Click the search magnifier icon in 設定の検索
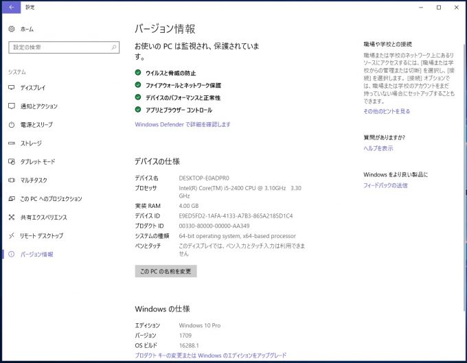Viewport: 467px width, 363px height. tap(114, 47)
